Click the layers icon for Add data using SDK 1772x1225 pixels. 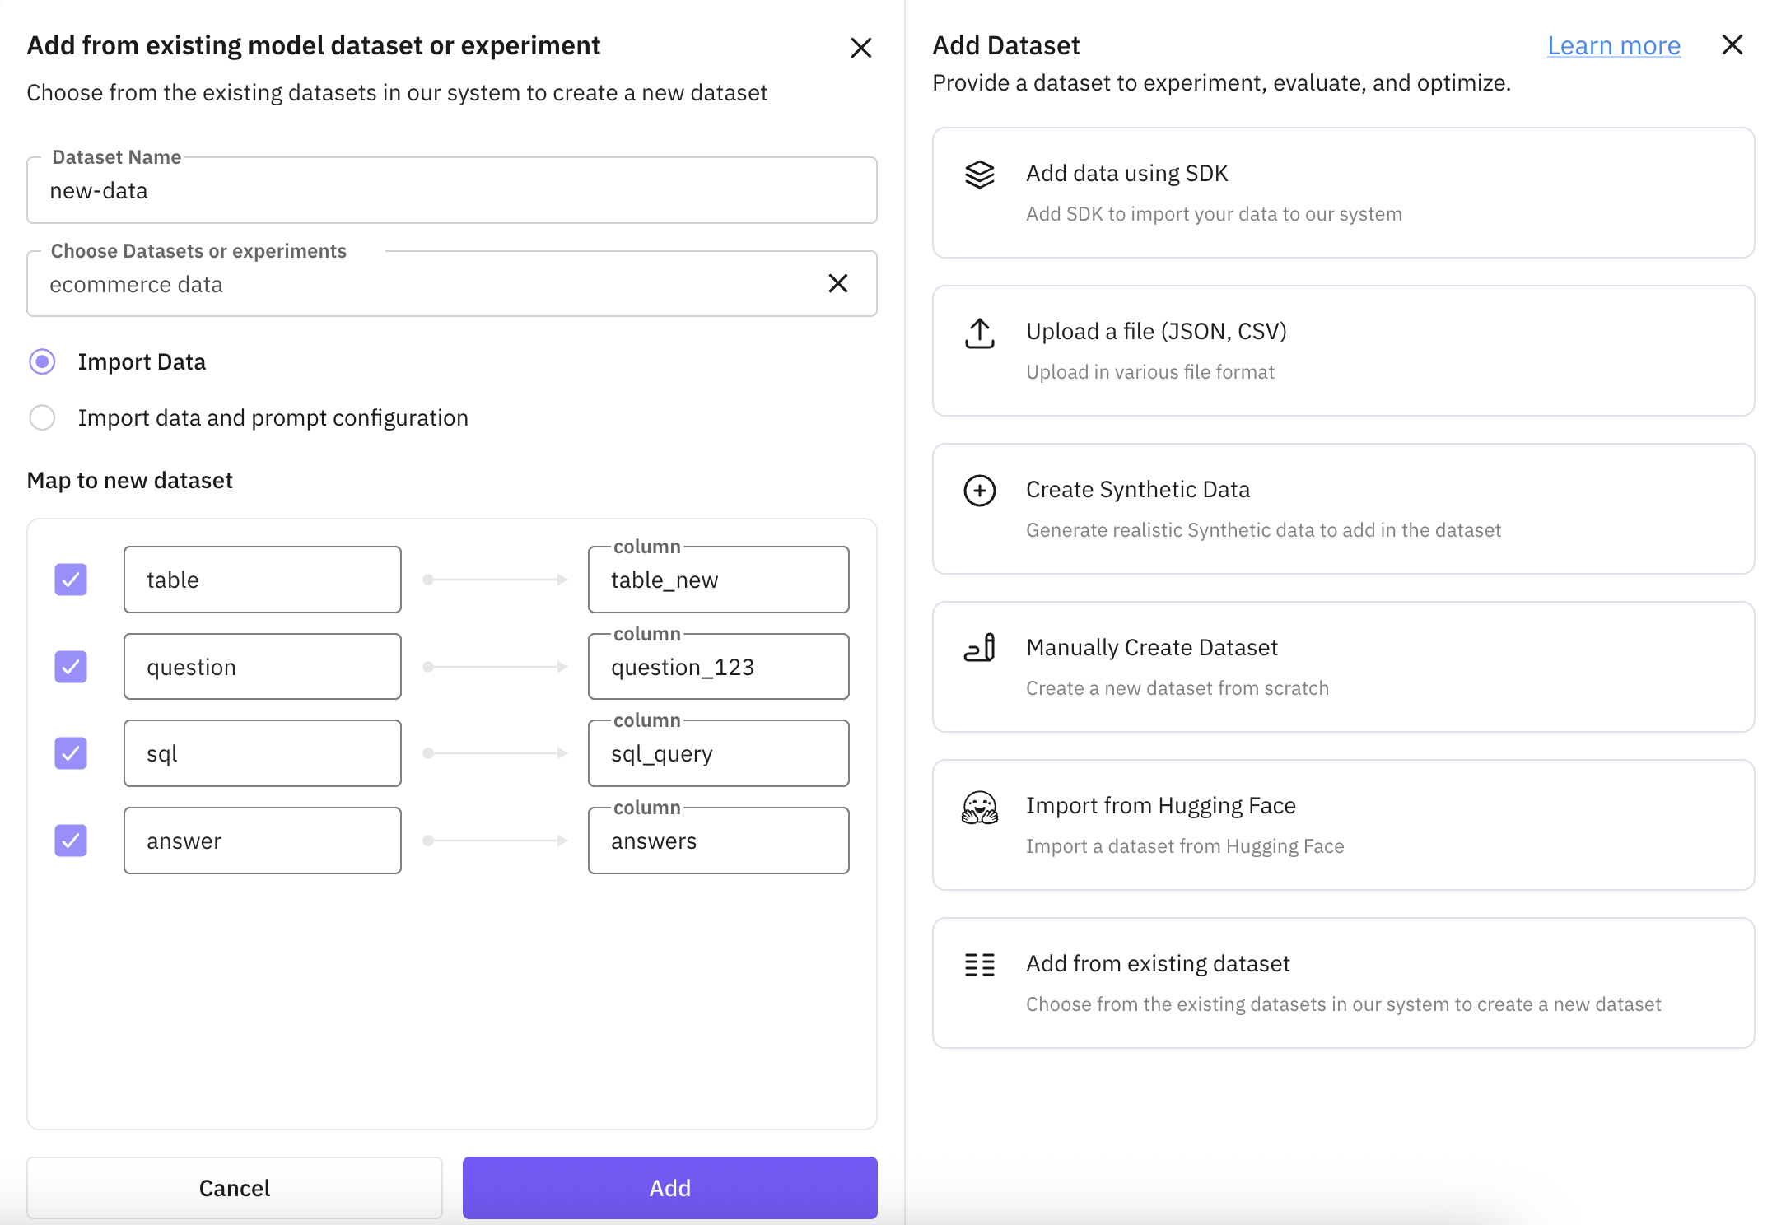tap(979, 175)
